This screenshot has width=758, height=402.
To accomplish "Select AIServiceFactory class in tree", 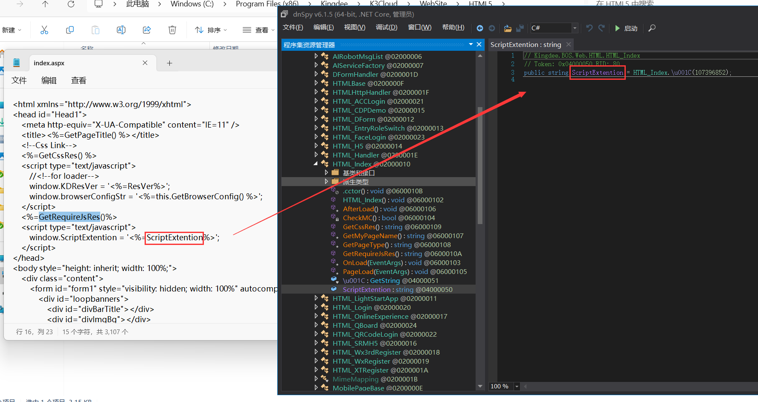I will click(378, 65).
